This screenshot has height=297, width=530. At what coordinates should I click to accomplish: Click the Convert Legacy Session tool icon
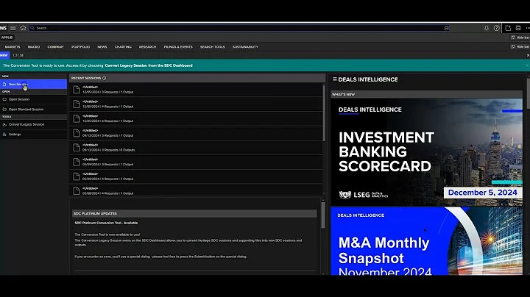[4, 124]
